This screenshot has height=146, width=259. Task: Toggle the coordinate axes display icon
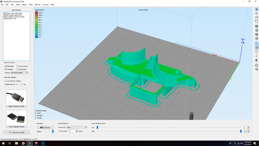click(x=256, y=44)
